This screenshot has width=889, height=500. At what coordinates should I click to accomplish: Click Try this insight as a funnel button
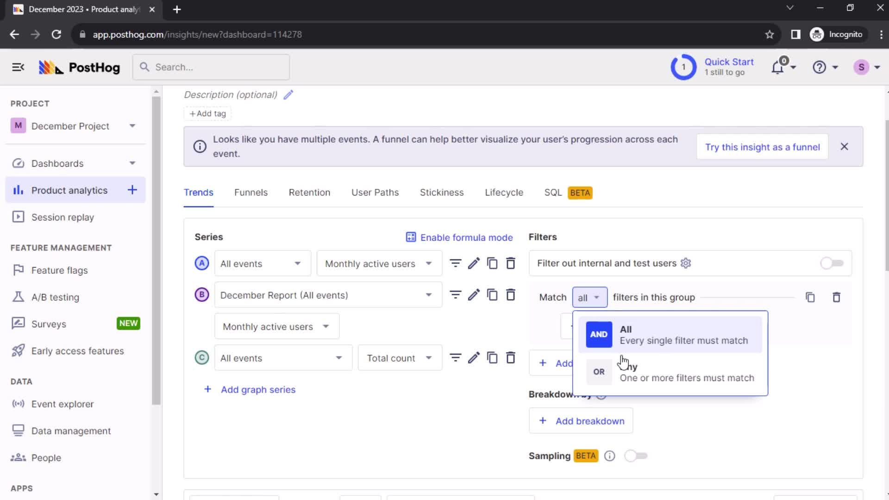(x=763, y=147)
